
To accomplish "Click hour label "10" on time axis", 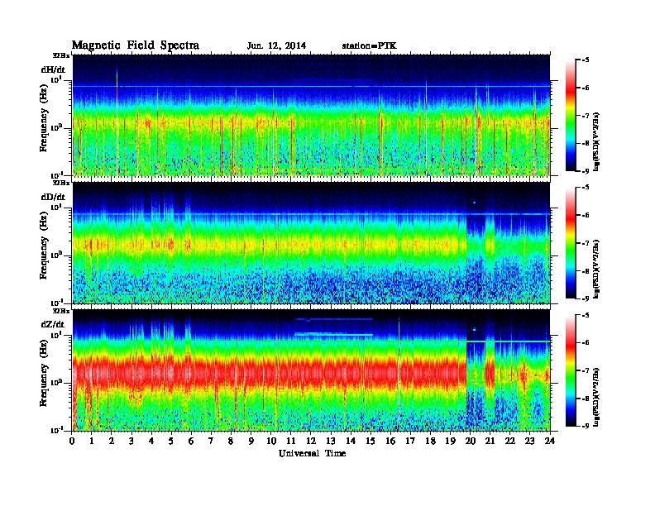I will pyautogui.click(x=271, y=441).
